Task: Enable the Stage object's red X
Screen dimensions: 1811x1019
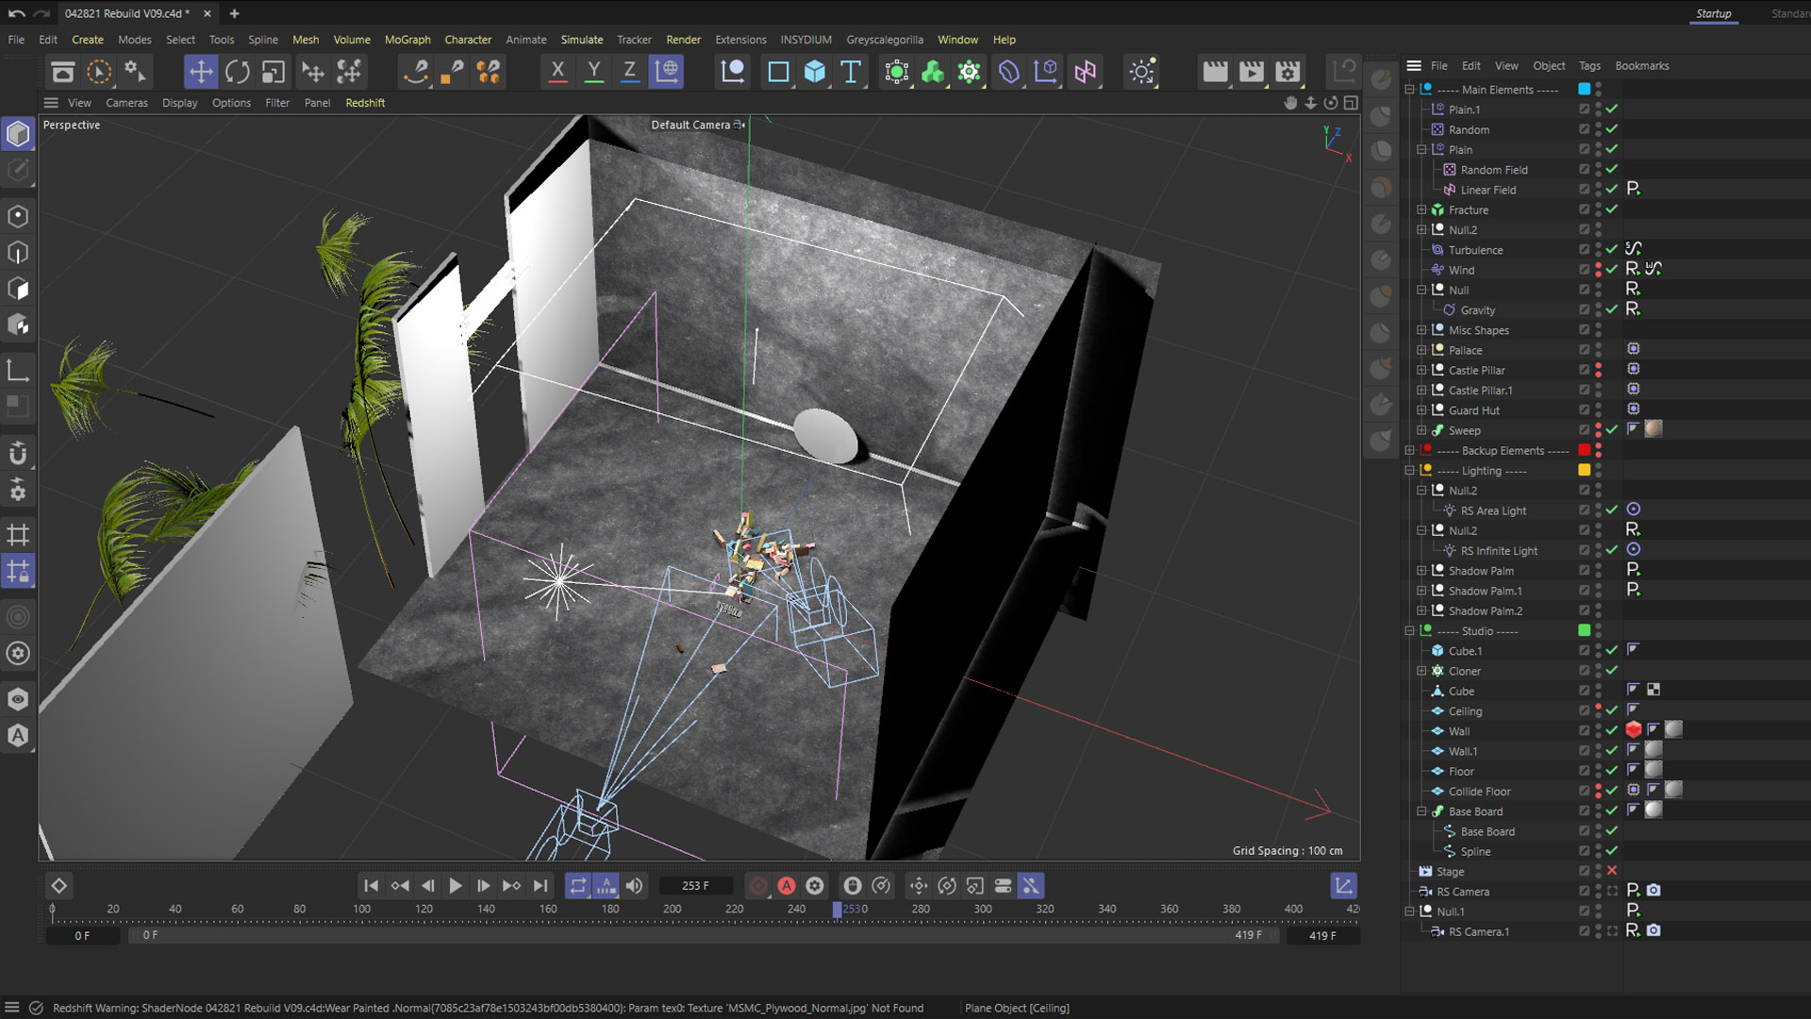Action: pyautogui.click(x=1612, y=871)
